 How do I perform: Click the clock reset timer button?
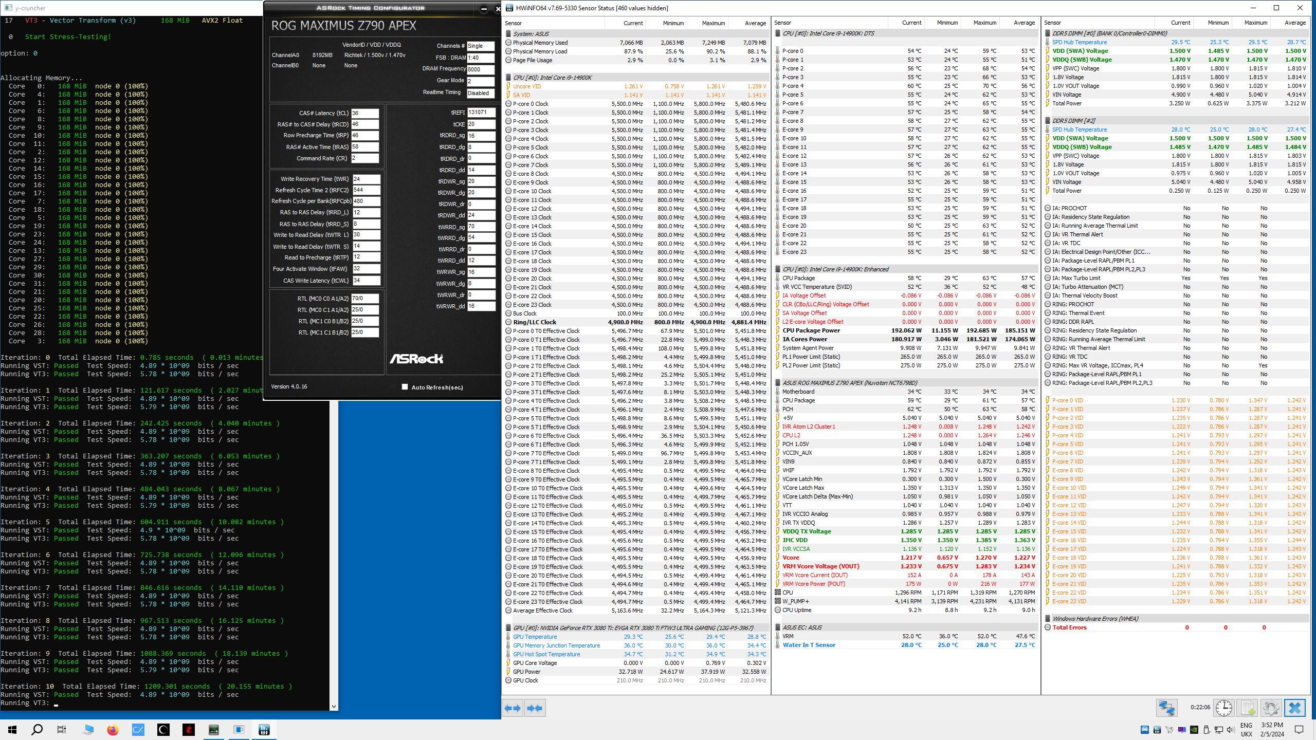(x=1224, y=708)
